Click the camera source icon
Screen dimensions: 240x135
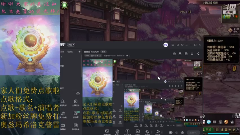point(117,131)
